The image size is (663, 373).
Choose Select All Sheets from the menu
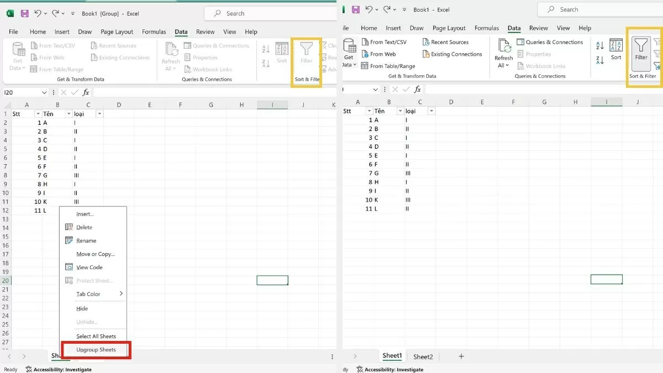pyautogui.click(x=96, y=335)
